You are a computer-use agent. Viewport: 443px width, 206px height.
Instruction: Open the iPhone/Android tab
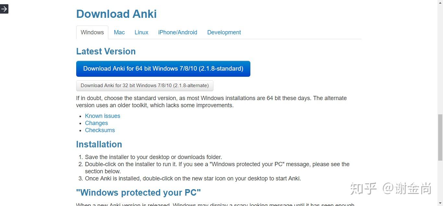coord(177,32)
